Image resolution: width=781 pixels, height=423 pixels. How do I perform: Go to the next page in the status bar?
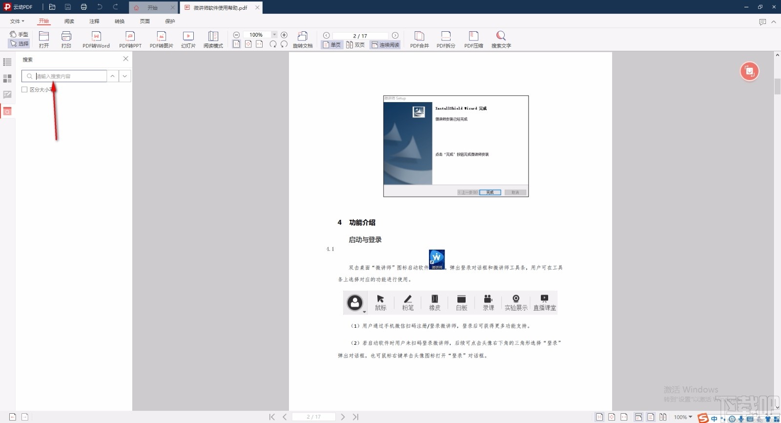coord(343,417)
